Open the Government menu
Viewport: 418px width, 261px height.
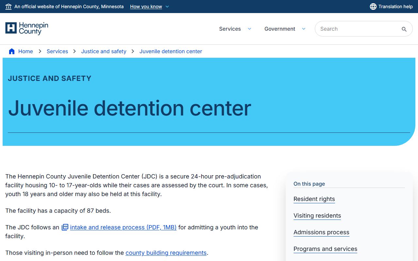(280, 29)
